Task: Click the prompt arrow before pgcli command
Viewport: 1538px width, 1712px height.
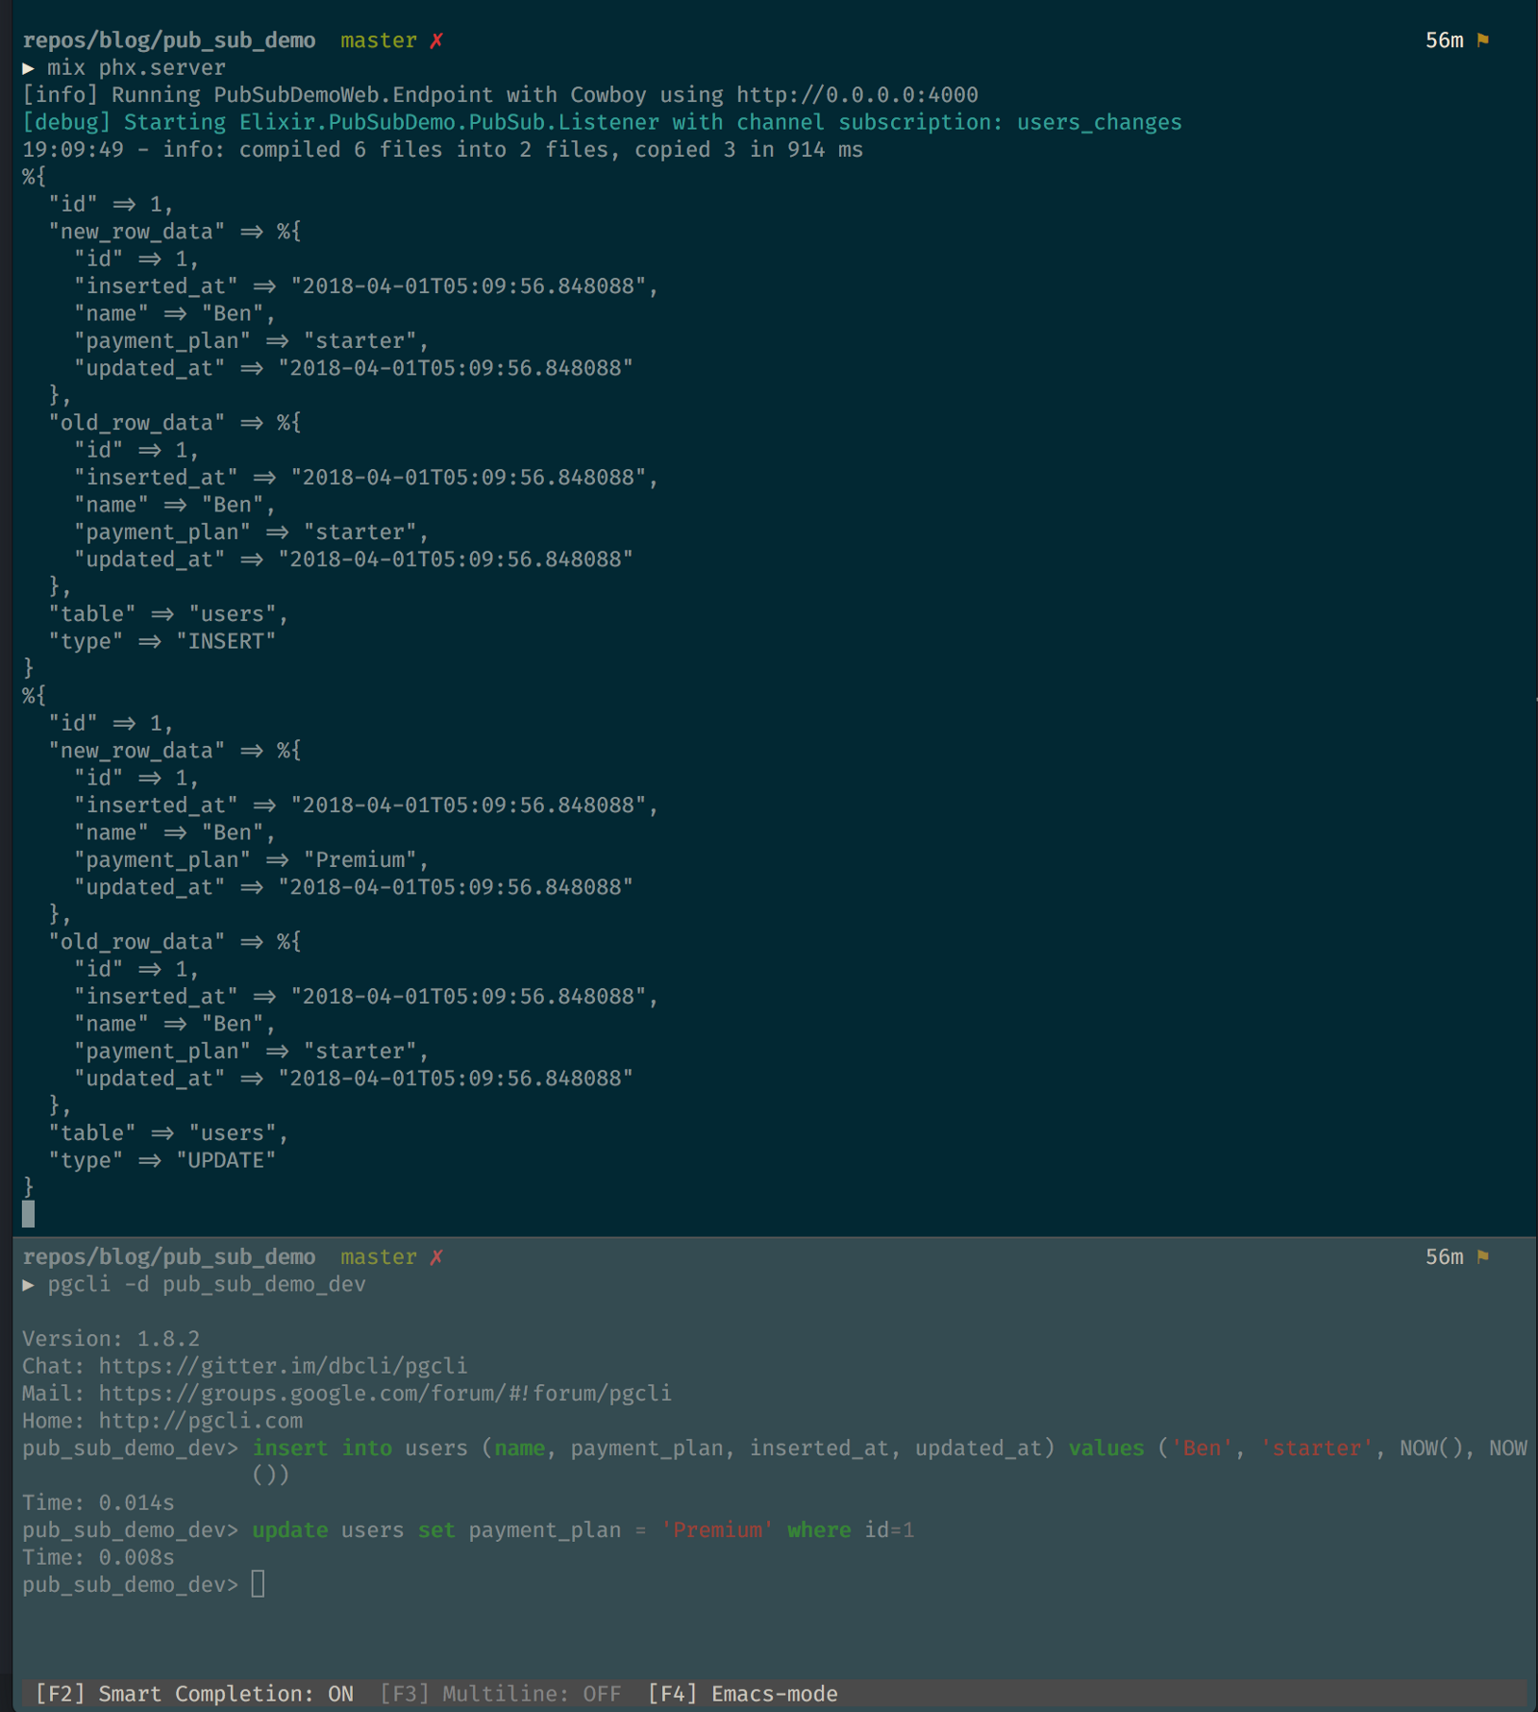Action: [x=29, y=1284]
